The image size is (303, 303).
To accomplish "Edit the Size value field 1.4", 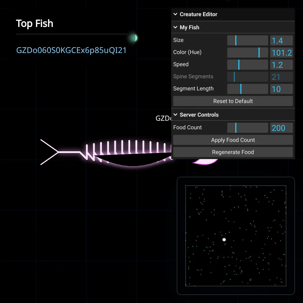I will pyautogui.click(x=282, y=40).
